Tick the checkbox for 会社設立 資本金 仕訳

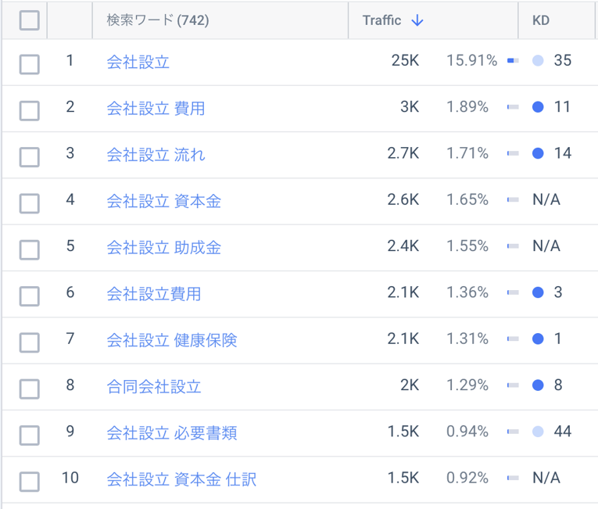click(29, 481)
